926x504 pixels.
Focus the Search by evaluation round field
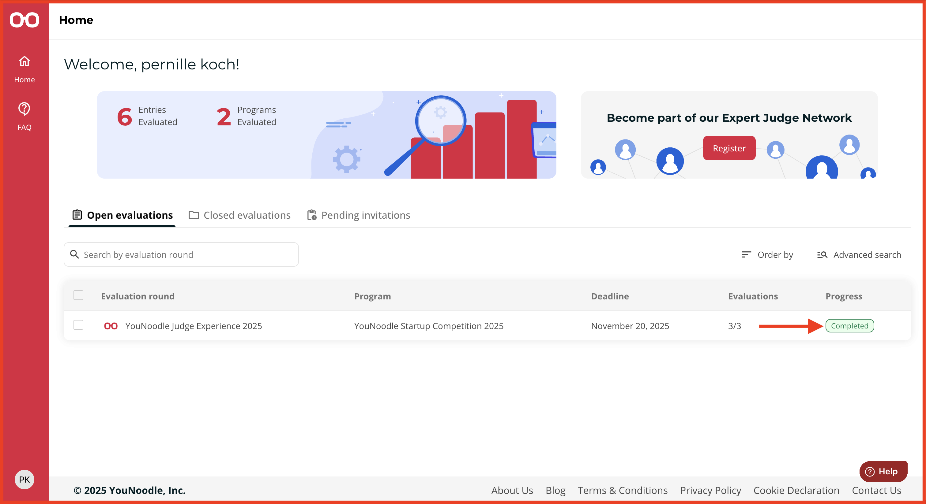pos(181,254)
